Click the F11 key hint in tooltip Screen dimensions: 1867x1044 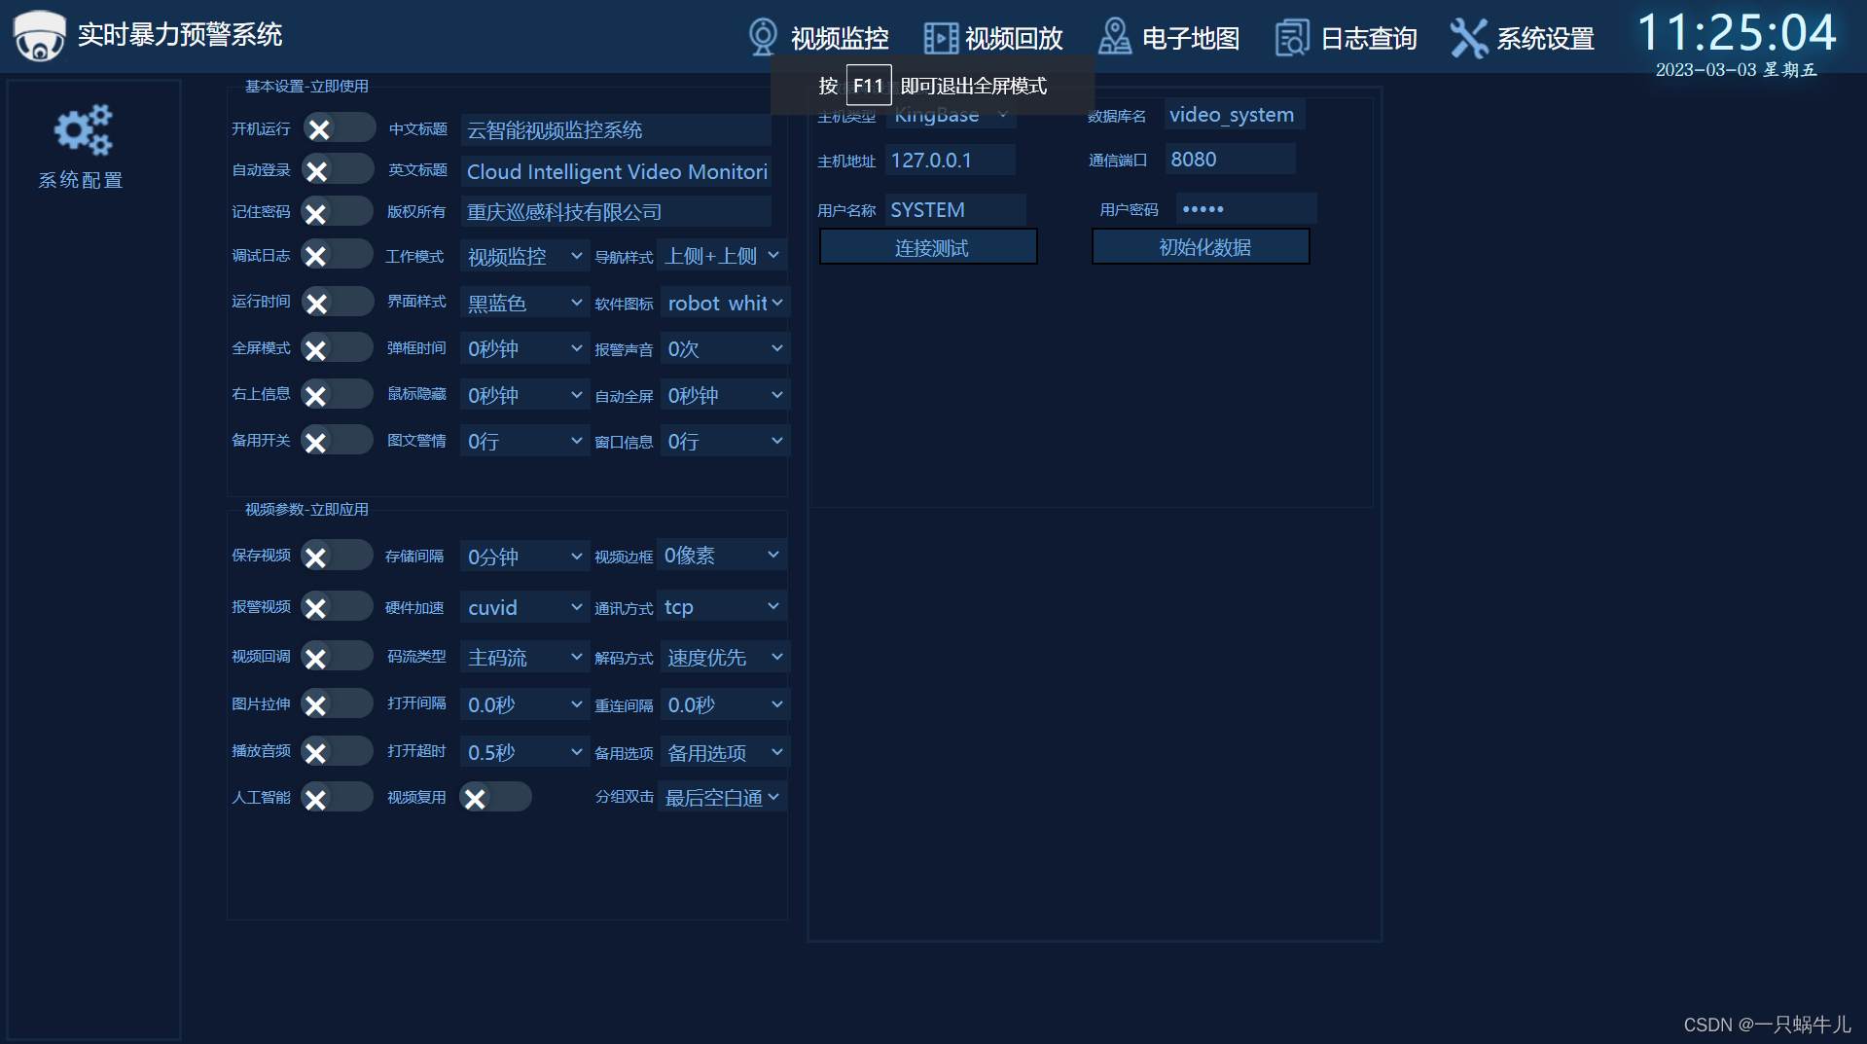click(x=869, y=85)
